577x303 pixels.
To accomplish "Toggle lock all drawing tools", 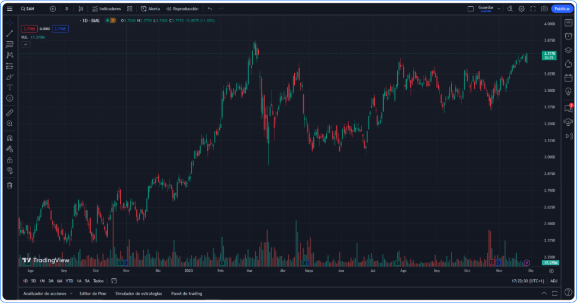I will (x=10, y=160).
